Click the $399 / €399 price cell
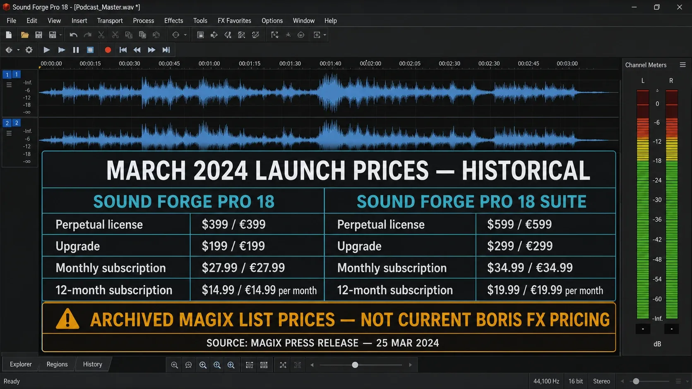The image size is (692, 389). tap(257, 224)
